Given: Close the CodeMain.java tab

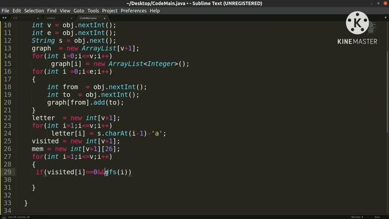Looking at the screenshot, I should 105,18.
